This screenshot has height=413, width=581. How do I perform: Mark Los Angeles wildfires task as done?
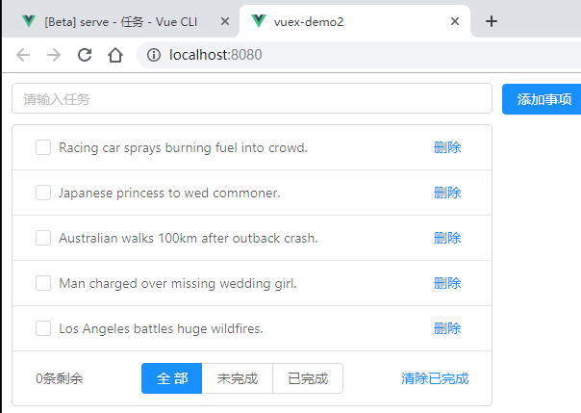click(43, 328)
